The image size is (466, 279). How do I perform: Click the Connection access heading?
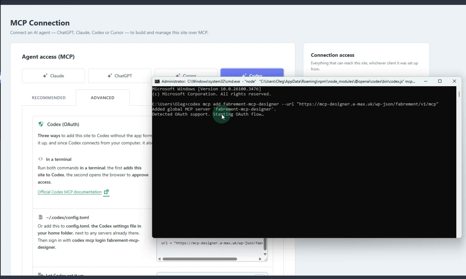point(332,55)
